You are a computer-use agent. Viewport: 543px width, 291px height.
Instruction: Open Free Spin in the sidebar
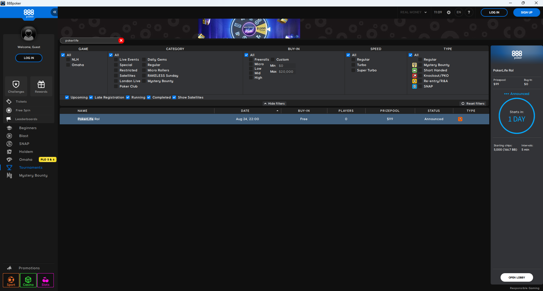coord(23,110)
